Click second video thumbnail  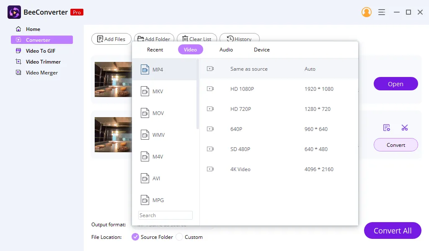pos(113,135)
